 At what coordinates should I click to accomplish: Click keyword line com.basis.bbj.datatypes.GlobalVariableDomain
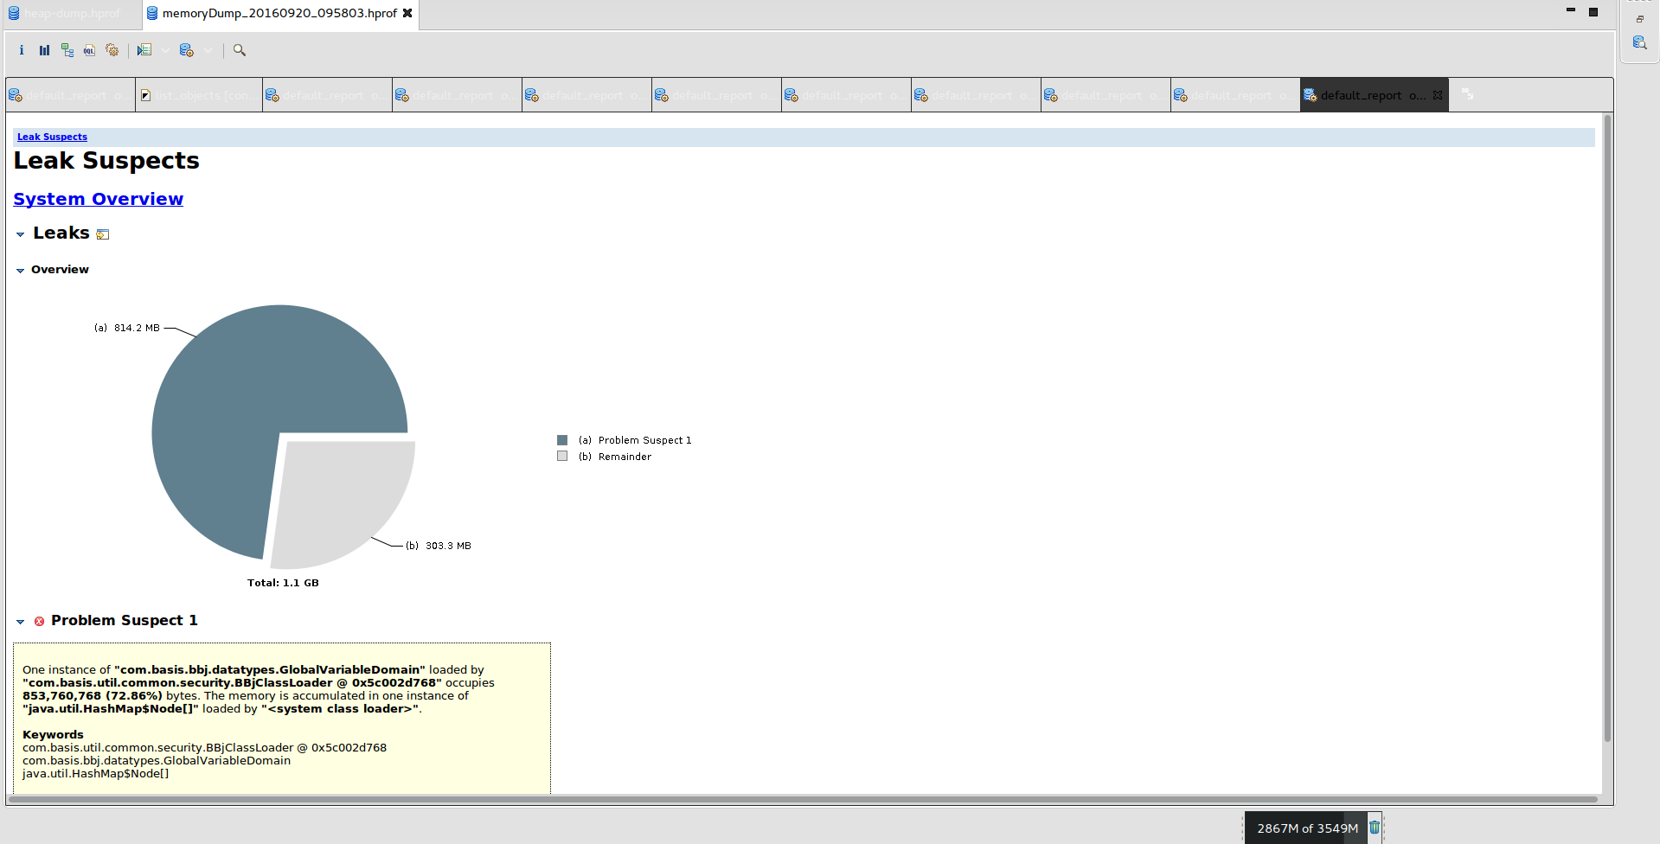[157, 760]
